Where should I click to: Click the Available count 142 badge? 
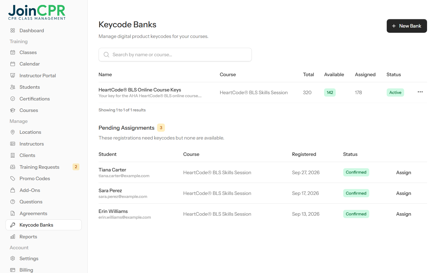330,93
